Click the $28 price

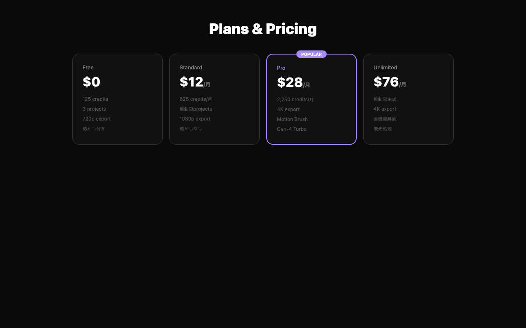[x=290, y=82]
